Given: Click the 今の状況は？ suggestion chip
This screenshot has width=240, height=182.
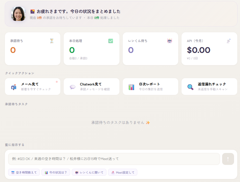Looking at the screenshot, I should 56,172.
